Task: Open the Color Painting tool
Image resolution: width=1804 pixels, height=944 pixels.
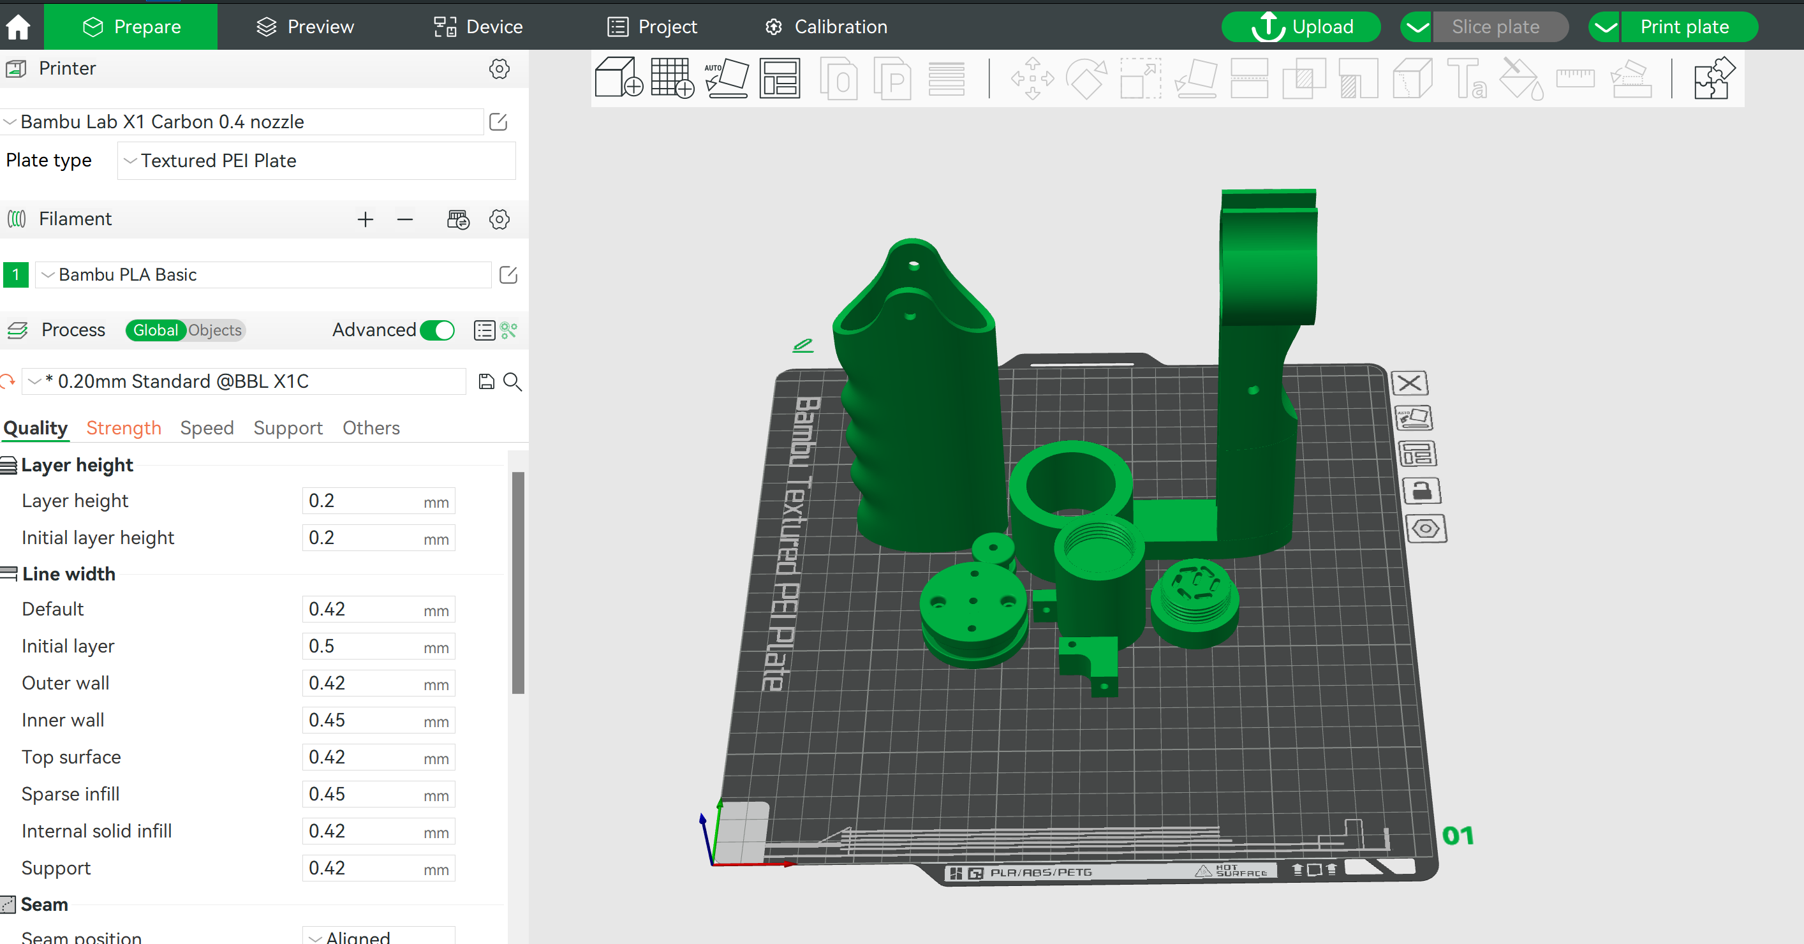Action: tap(1521, 78)
